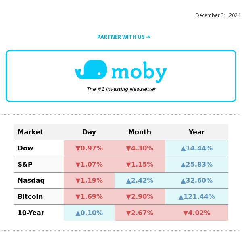The width and height of the screenshot is (242, 242).
Task: Click the Month column header
Action: (140, 132)
